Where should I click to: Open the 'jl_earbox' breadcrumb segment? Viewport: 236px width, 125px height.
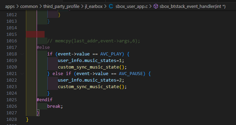(x=94, y=7)
